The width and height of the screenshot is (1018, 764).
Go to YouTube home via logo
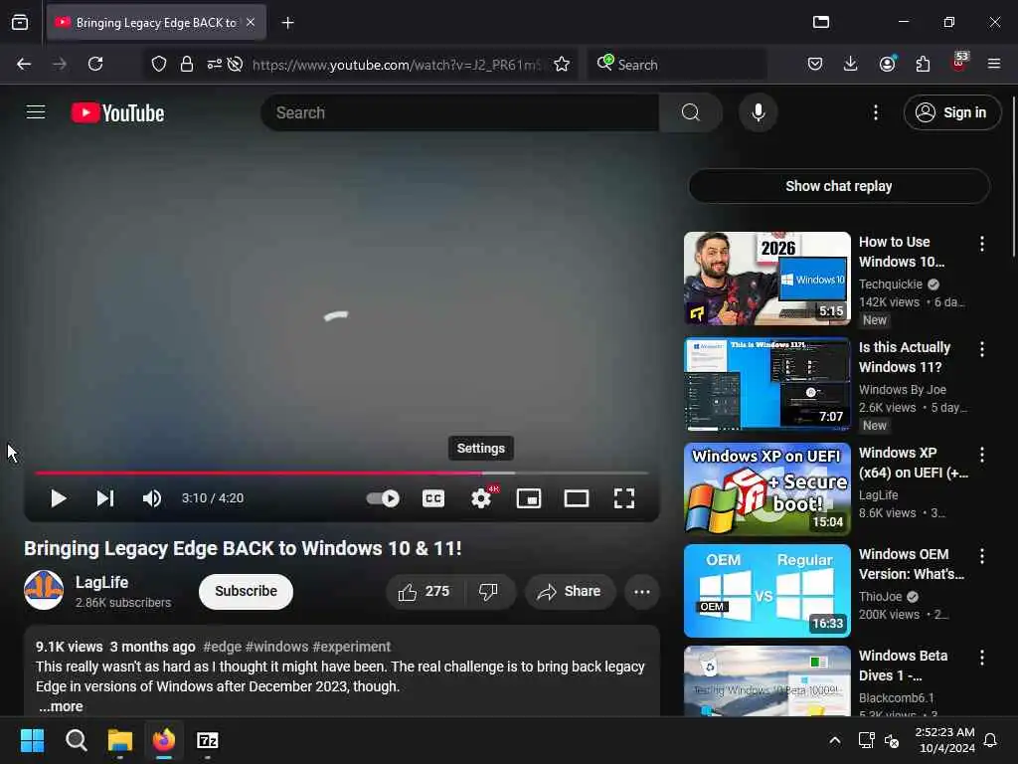pos(117,112)
